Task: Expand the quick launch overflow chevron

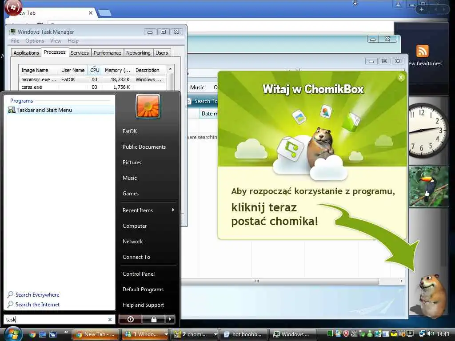Action: [66, 332]
